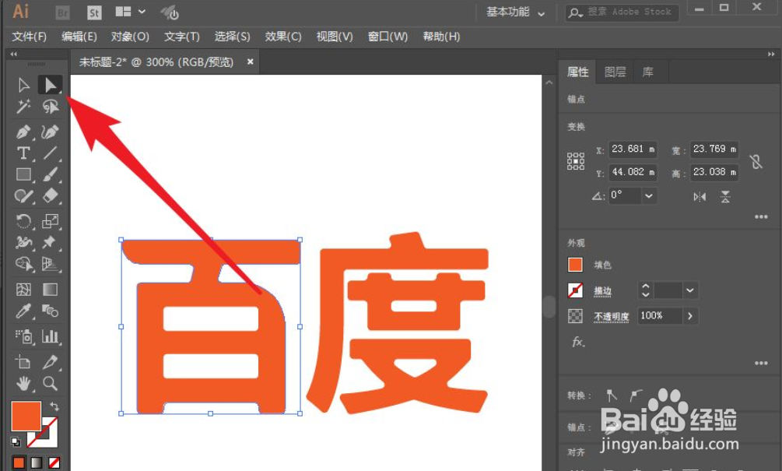
Task: Open Adobe Bridge via Br icon
Action: pyautogui.click(x=63, y=12)
